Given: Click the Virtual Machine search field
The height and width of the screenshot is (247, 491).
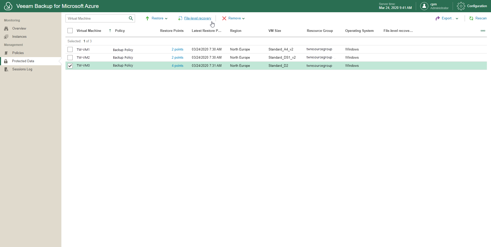Looking at the screenshot, I should [x=97, y=18].
